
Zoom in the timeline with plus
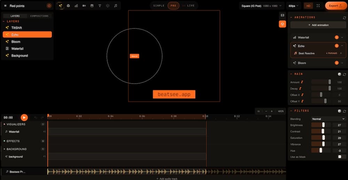[272, 111]
